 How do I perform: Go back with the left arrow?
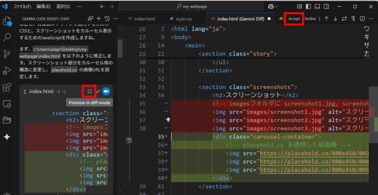(x=102, y=7)
